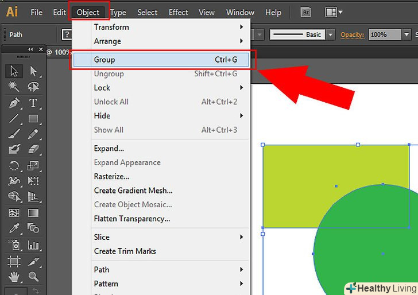Screen dimensions: 418x295
Task: Open the Type menu
Action: coord(118,12)
